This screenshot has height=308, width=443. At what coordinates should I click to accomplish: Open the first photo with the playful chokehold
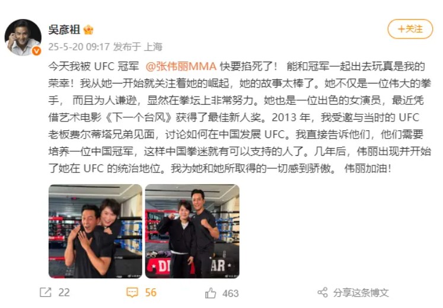click(x=95, y=231)
